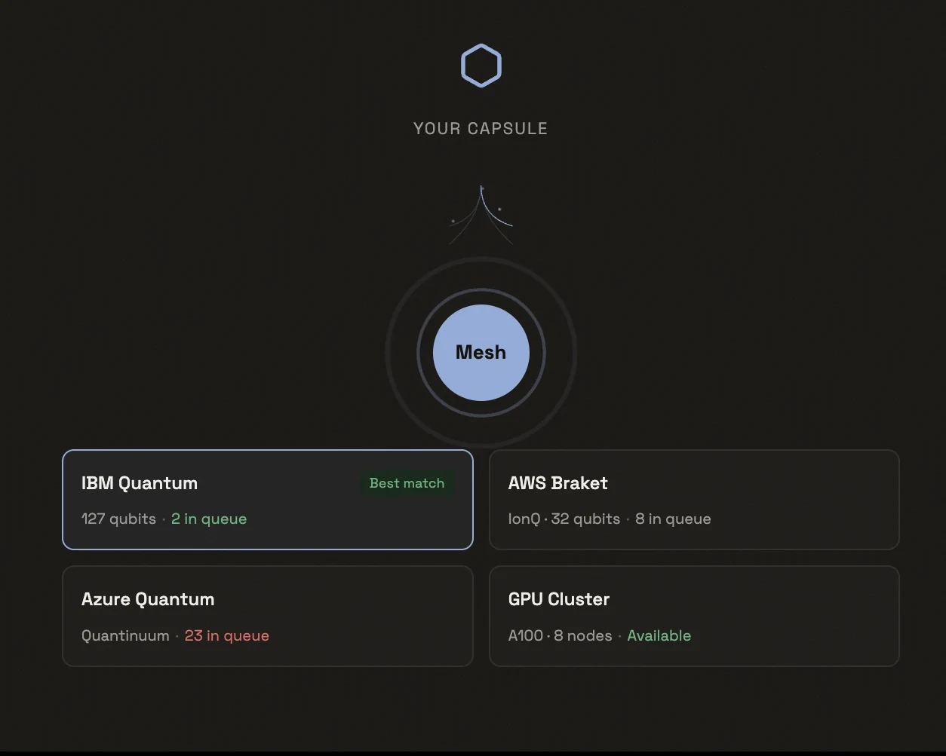The width and height of the screenshot is (946, 756).
Task: Click the 'A100' hardware label
Action: (526, 635)
